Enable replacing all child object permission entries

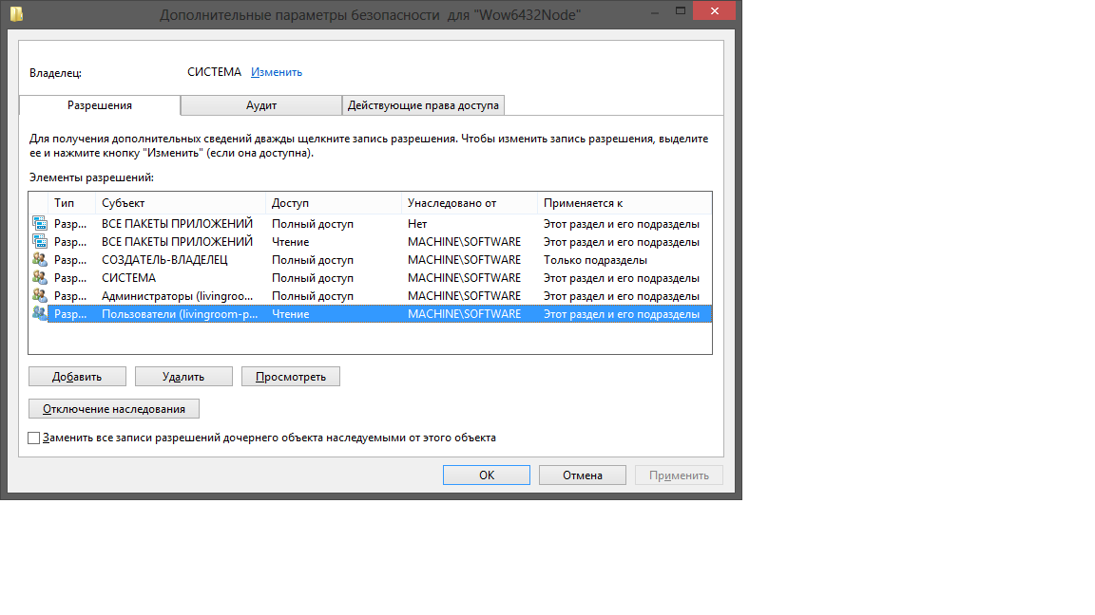pyautogui.click(x=35, y=438)
